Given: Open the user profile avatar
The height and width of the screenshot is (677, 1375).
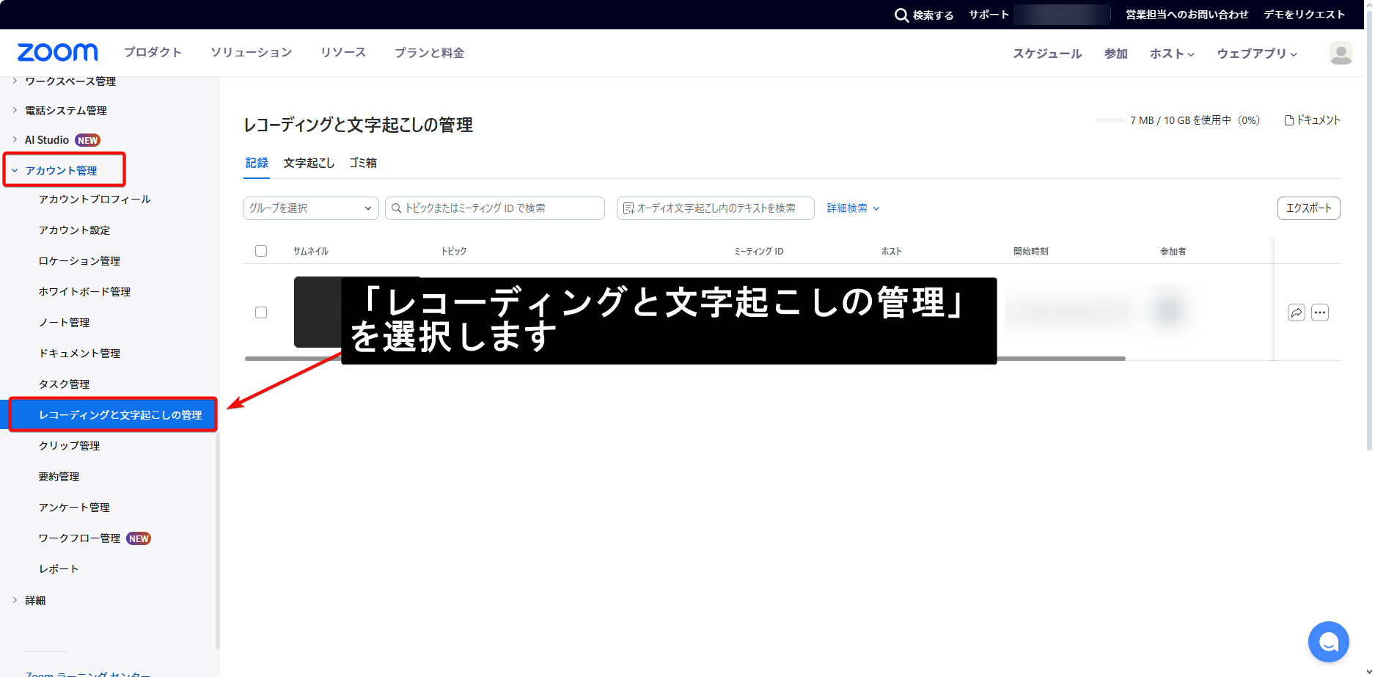Looking at the screenshot, I should 1341,53.
